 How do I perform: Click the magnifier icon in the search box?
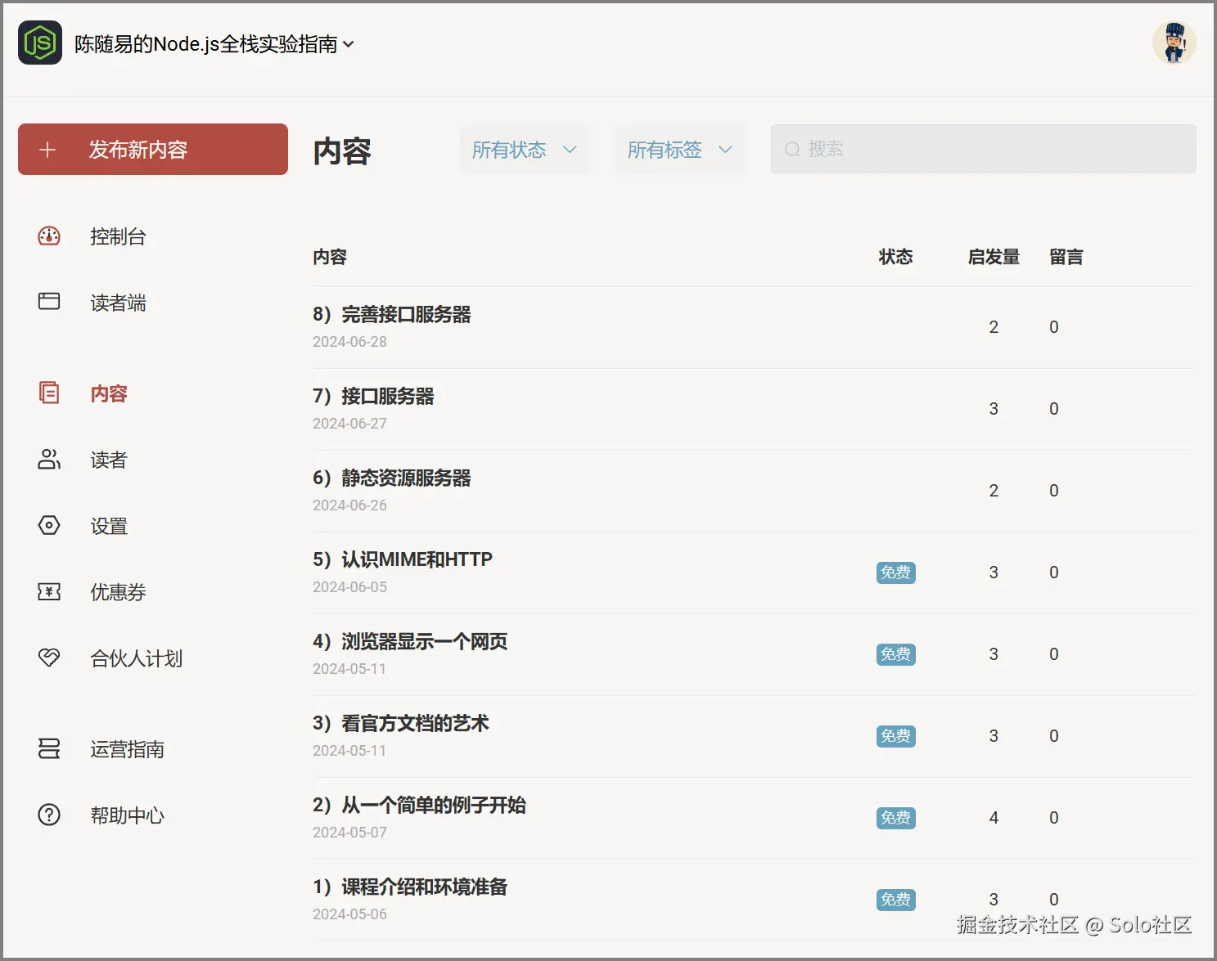click(x=792, y=149)
